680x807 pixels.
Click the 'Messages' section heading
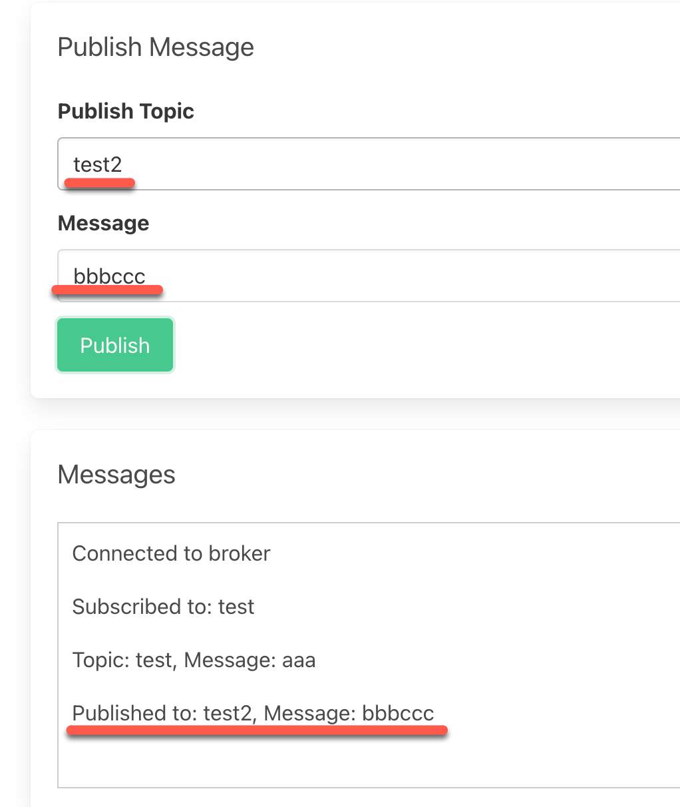point(116,475)
